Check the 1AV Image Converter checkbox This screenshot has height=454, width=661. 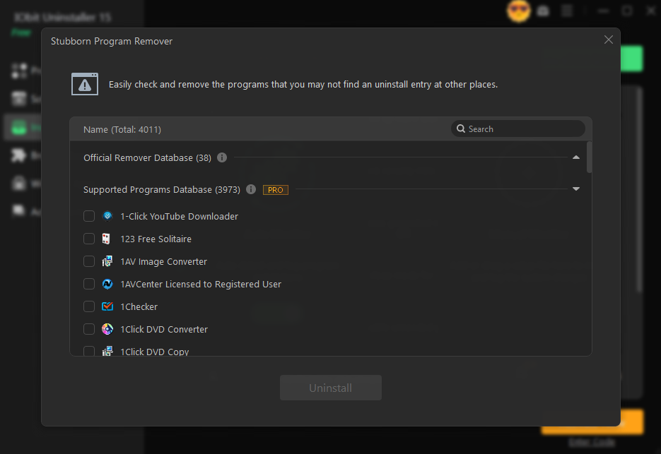(88, 261)
